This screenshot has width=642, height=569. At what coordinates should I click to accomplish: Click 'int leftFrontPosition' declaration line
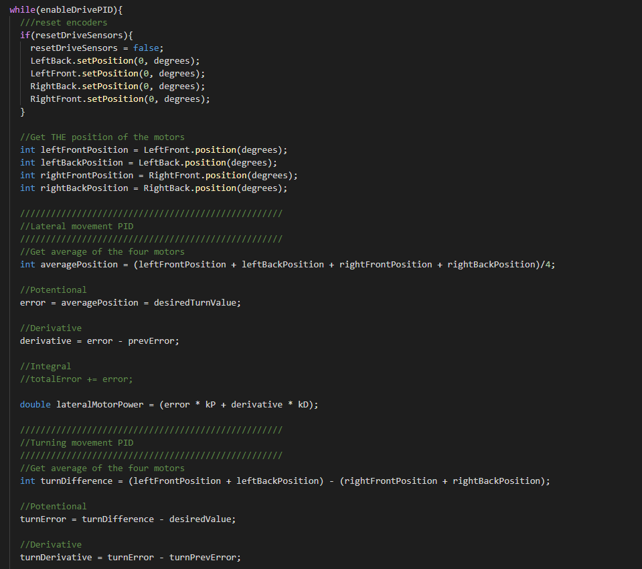click(153, 149)
